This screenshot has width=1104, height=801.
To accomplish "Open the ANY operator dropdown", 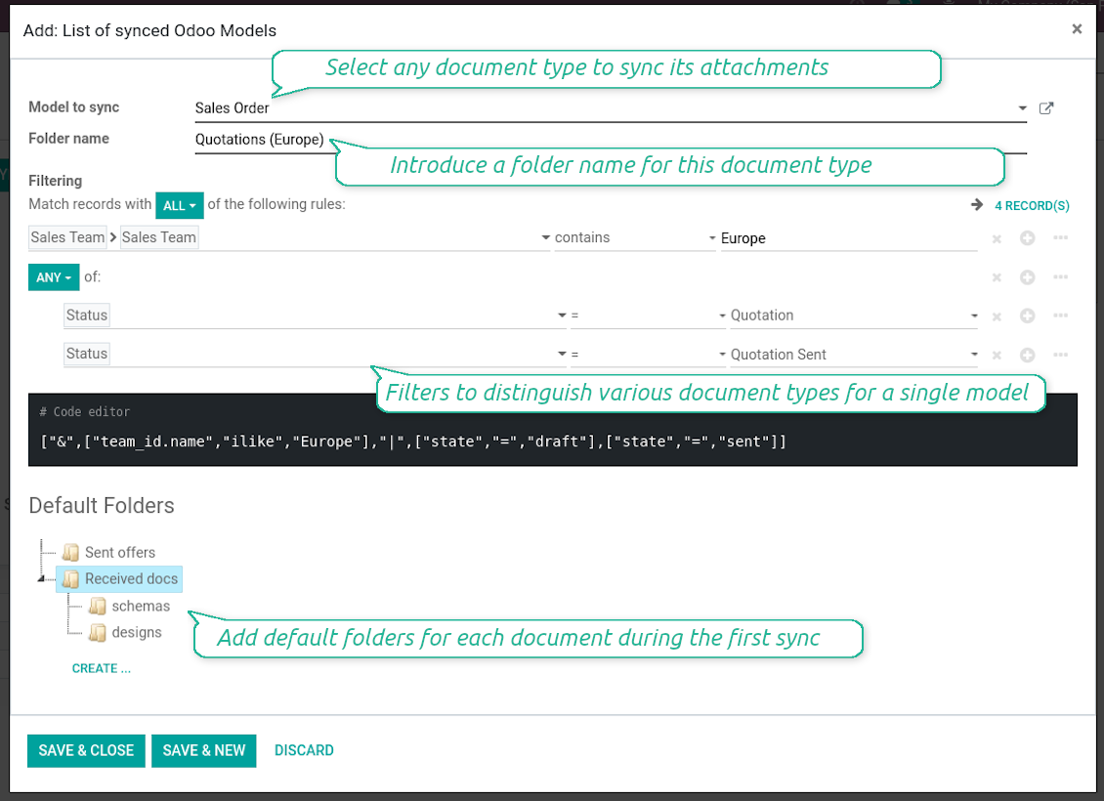I will [54, 277].
